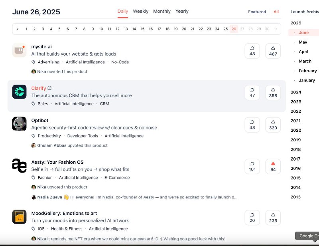319x246 pixels.
Task: Open the Optibot robot logo
Action: [x=19, y=124]
